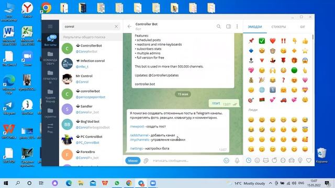Select the red heart emoji
335x188 pixels.
point(273,41)
